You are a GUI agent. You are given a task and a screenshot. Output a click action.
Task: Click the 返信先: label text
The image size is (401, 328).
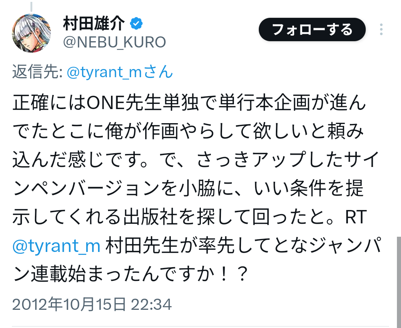(37, 72)
